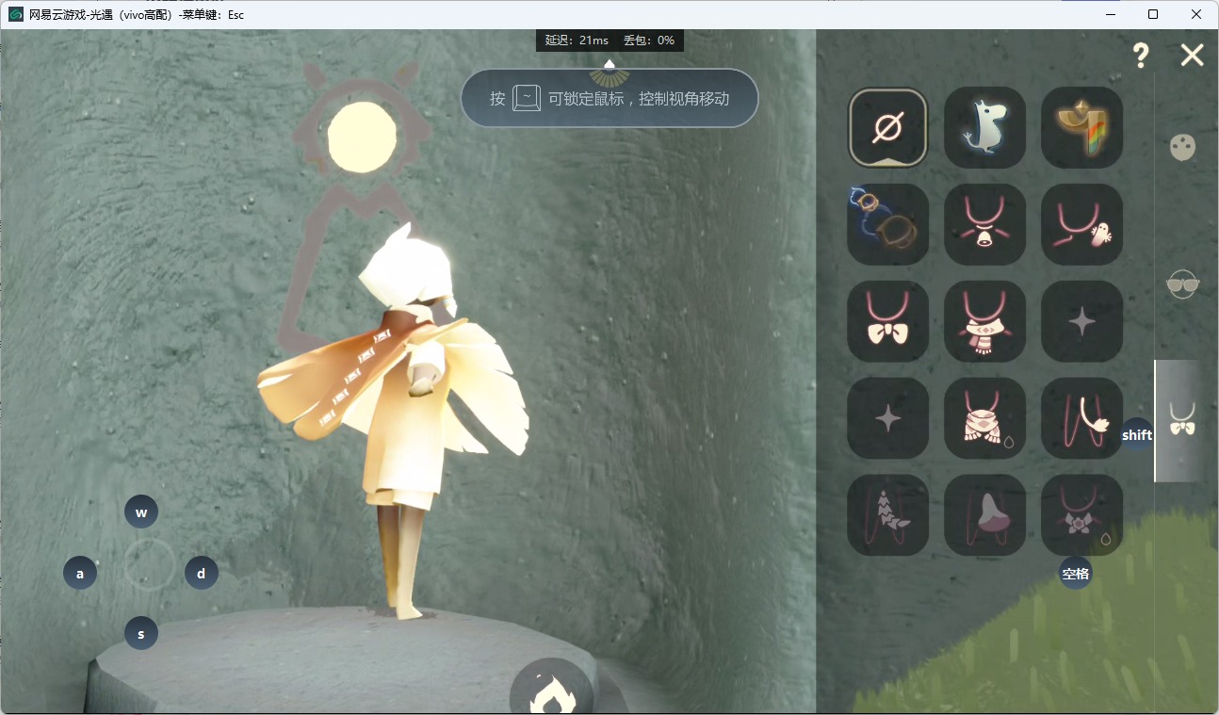Viewport: 1219px width, 715px height.
Task: Open the sparkle slot beside the pink knitted scarf
Action: (888, 418)
